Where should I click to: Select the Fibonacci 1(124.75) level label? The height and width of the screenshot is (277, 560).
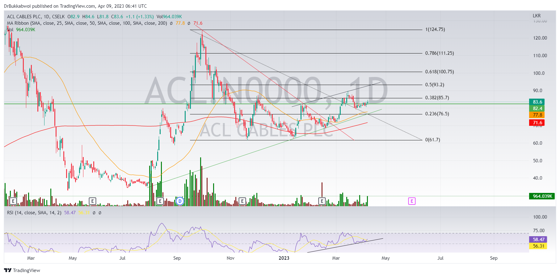coord(435,29)
